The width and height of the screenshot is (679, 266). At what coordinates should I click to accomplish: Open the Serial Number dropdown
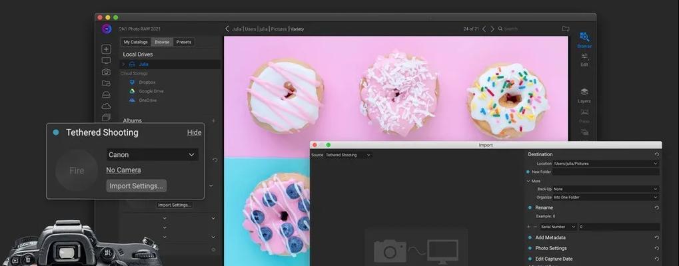558,227
